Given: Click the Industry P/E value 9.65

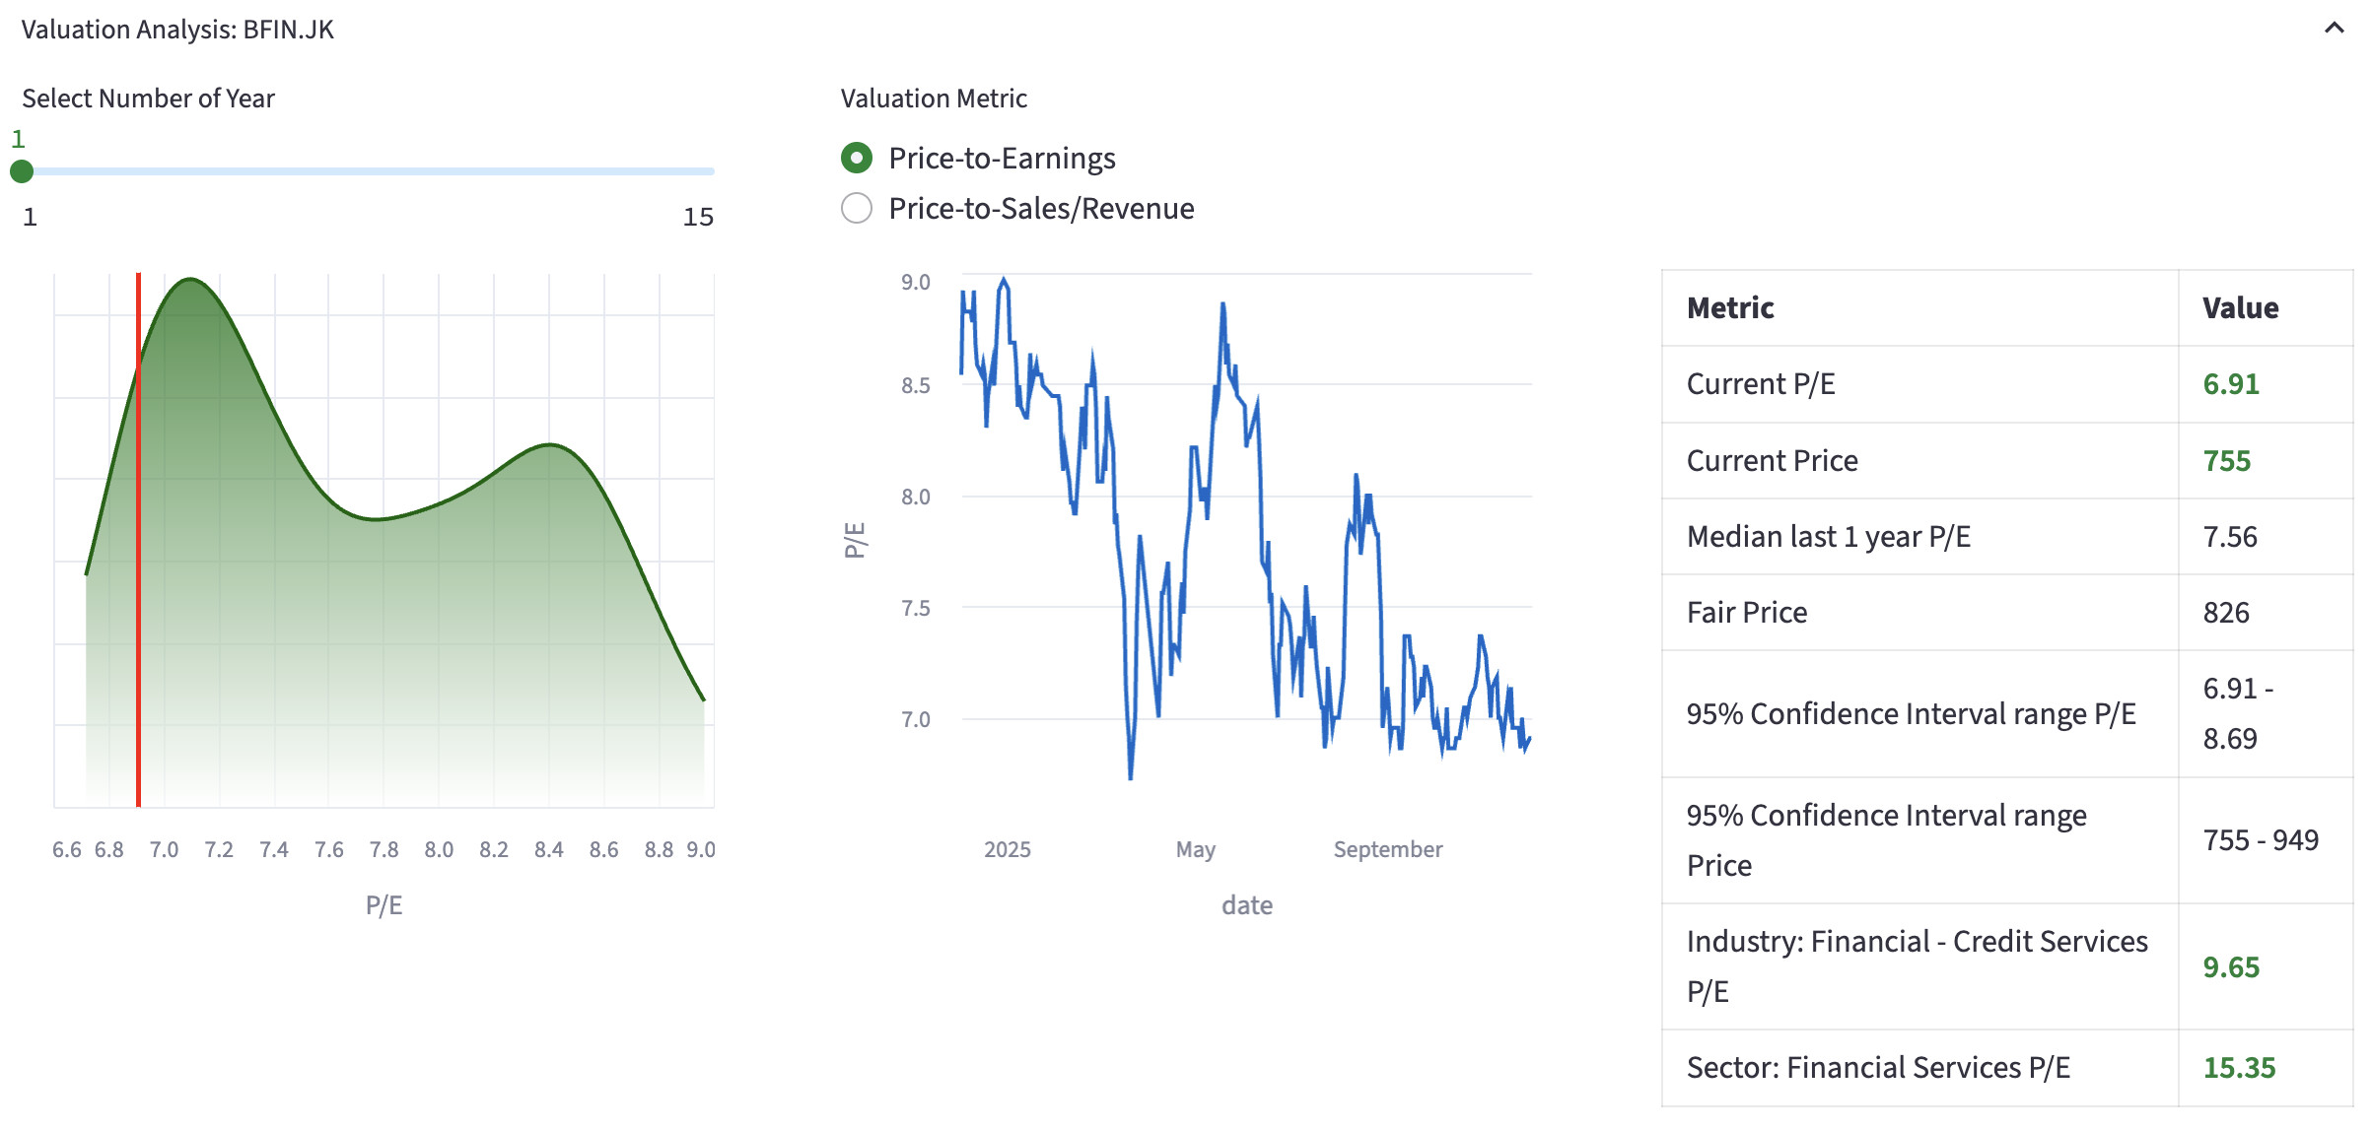Looking at the screenshot, I should point(2230,967).
